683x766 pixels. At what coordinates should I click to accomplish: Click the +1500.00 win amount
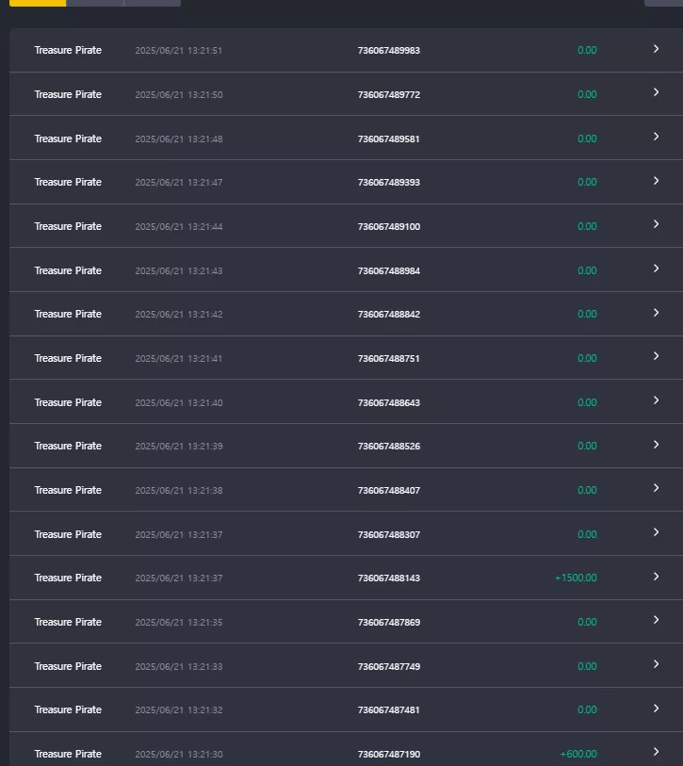coord(576,578)
